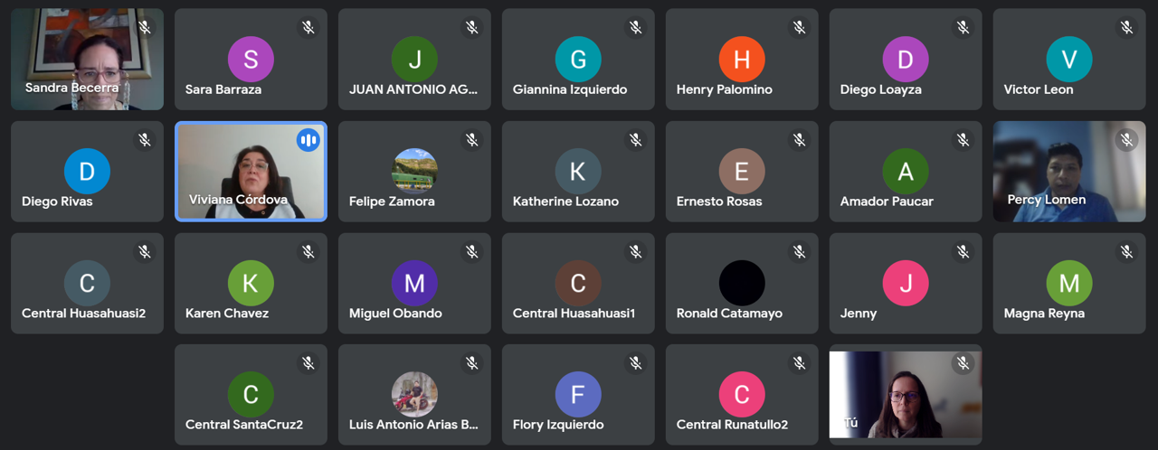Click the muted mic icon on Diego Rivas's tile

pos(145,140)
